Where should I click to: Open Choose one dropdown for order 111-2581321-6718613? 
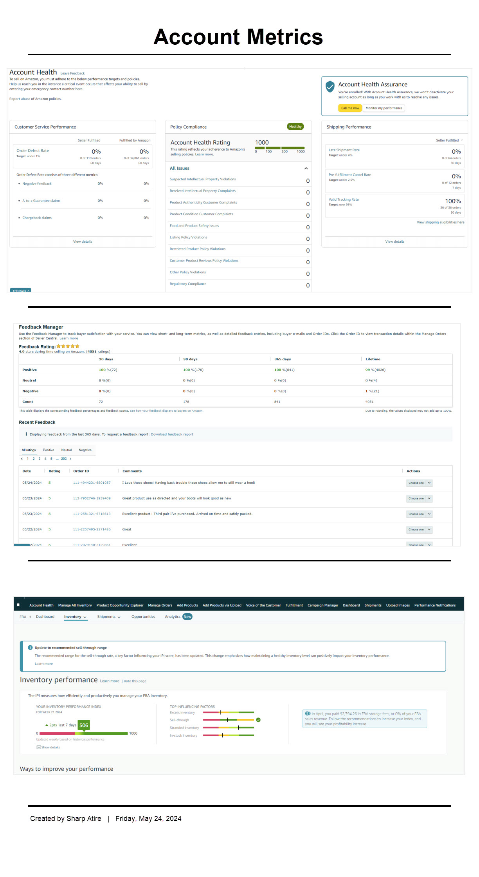coord(419,514)
